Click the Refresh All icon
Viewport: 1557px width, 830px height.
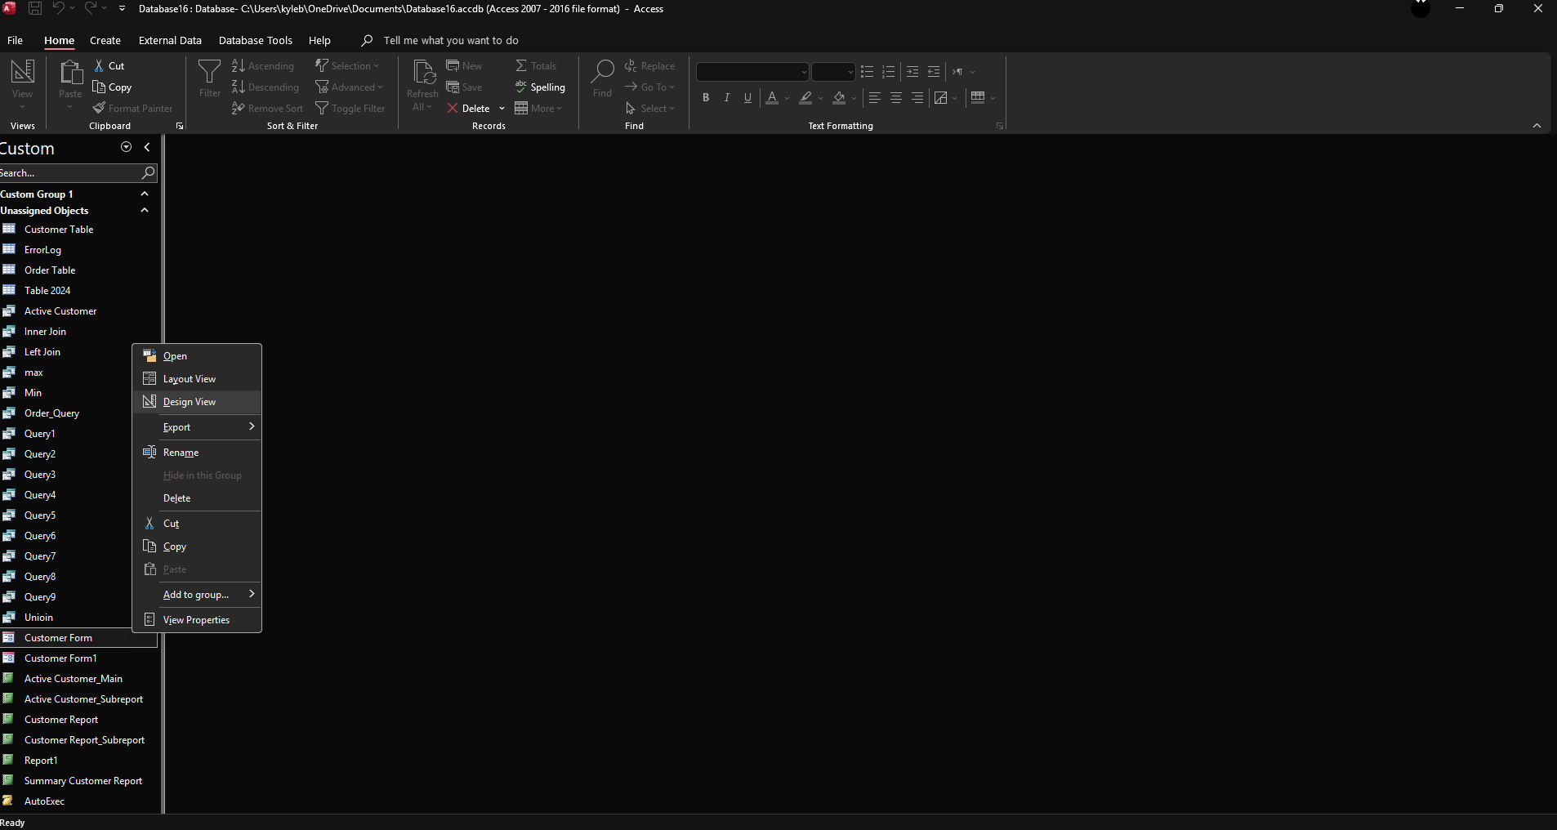click(x=423, y=72)
